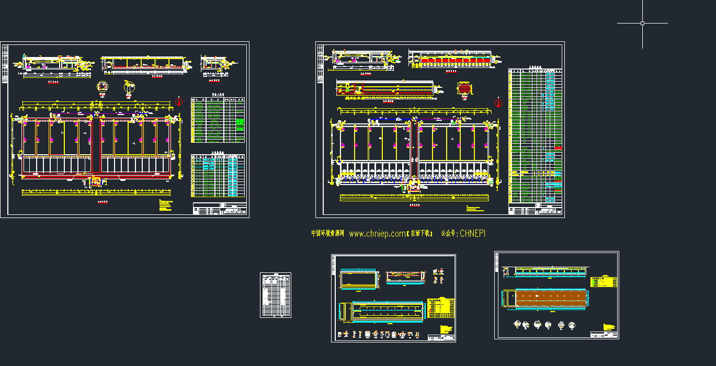Select the tall green materials table in right sheet
The height and width of the screenshot is (366, 716).
pyautogui.click(x=536, y=136)
